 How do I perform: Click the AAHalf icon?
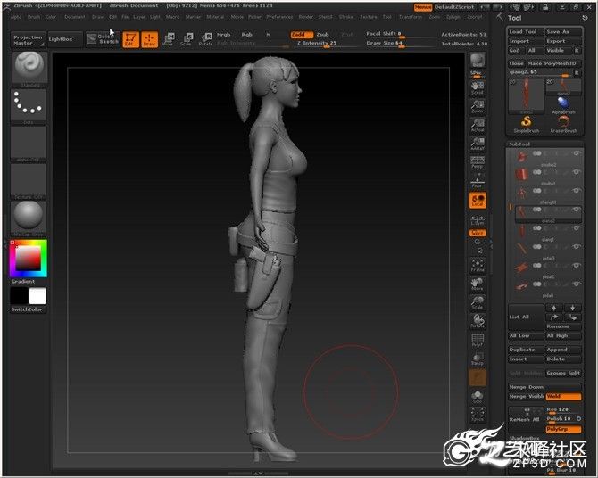478,144
